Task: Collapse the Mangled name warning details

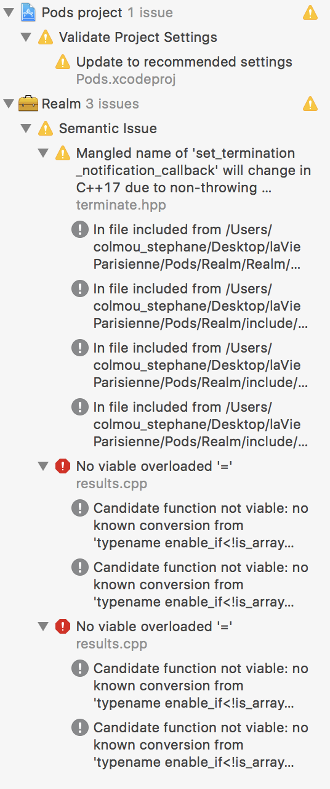Action: 43,153
